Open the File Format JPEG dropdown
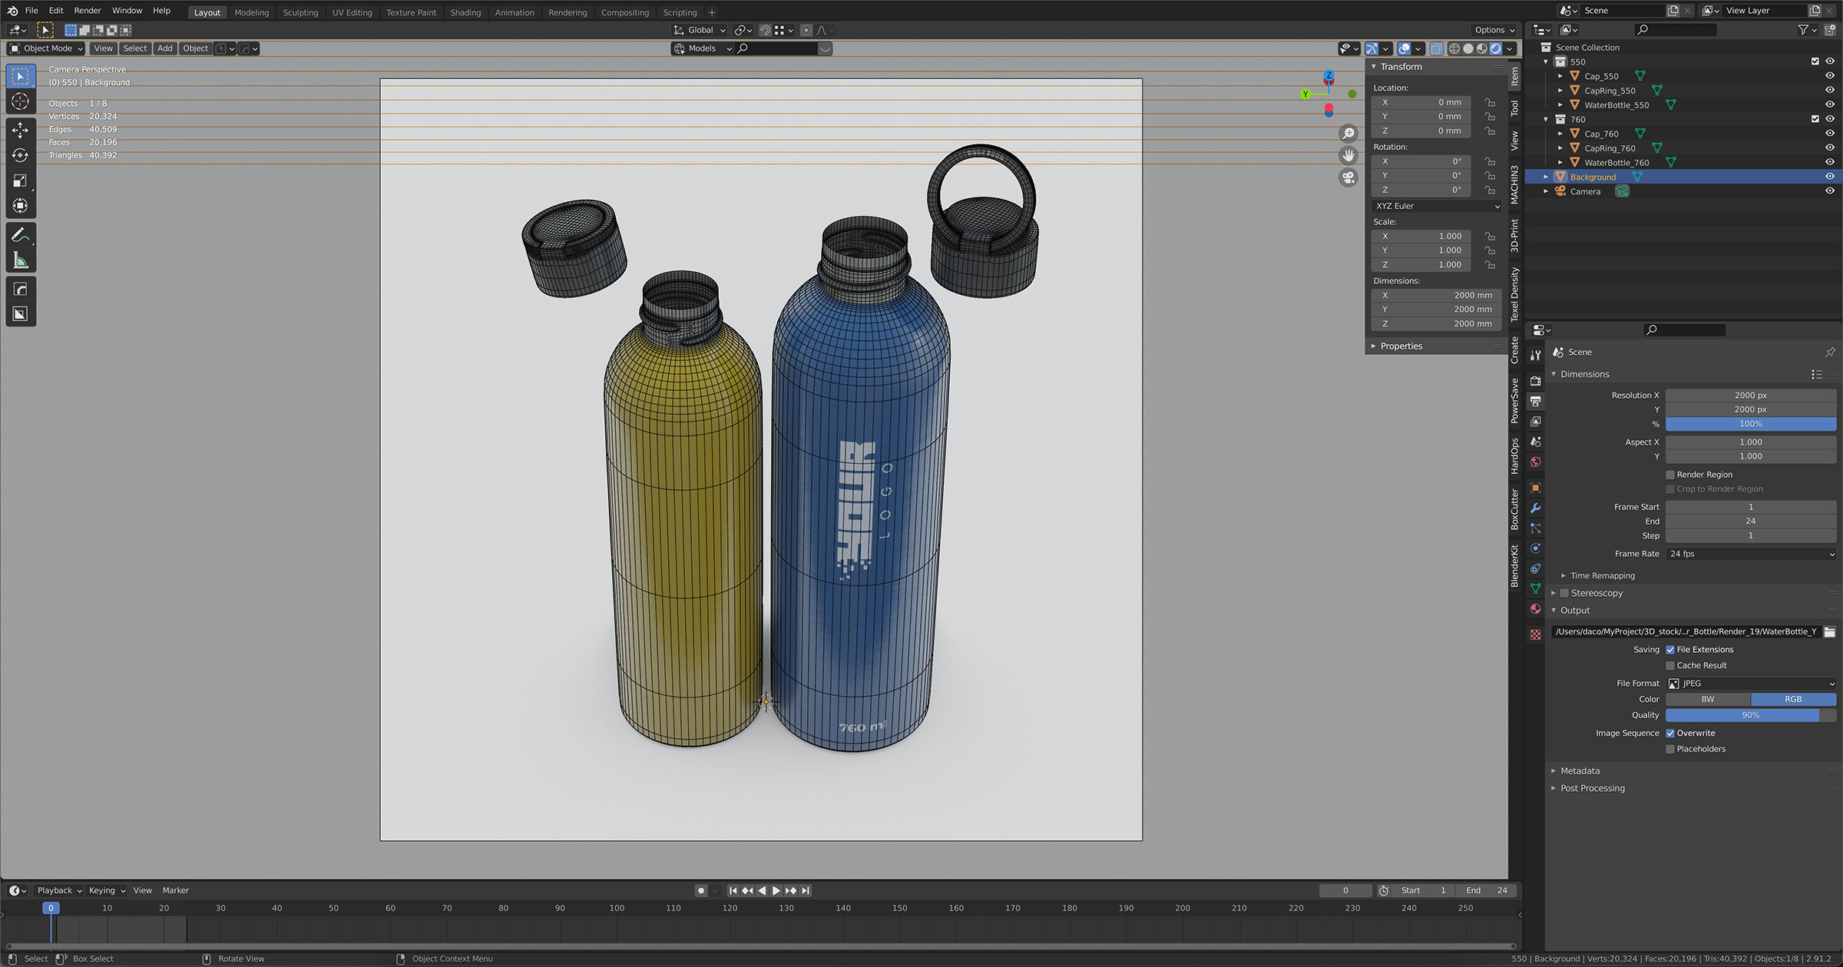 (1750, 684)
